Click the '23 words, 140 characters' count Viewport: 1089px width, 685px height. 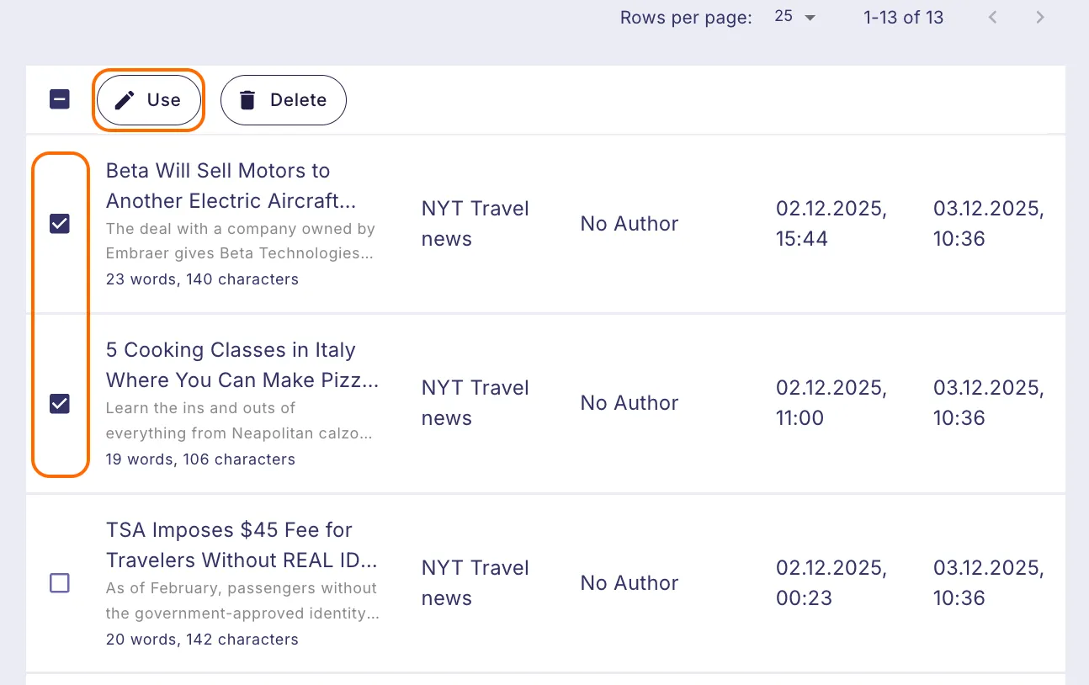point(202,279)
